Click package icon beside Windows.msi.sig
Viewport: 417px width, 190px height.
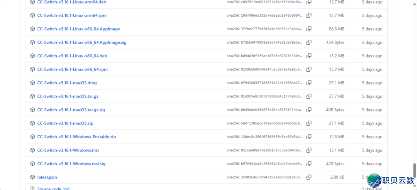(32, 164)
